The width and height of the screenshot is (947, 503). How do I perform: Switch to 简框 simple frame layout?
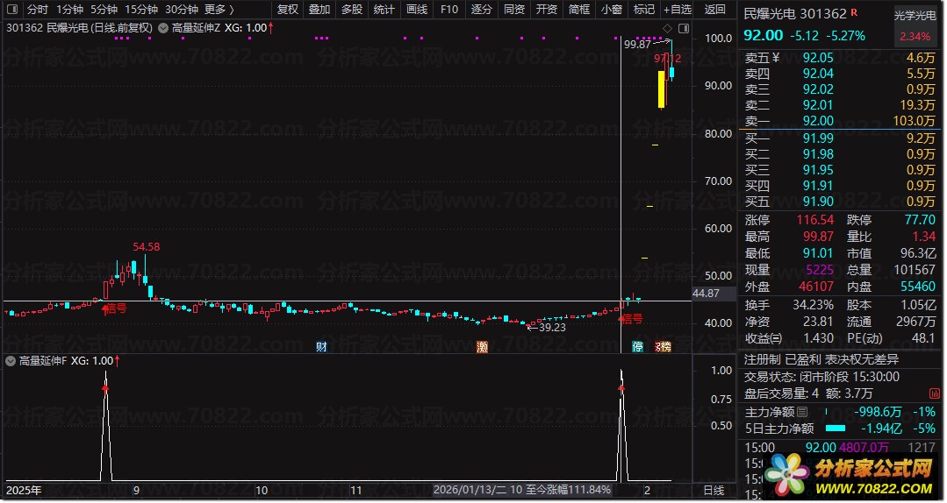click(x=579, y=9)
